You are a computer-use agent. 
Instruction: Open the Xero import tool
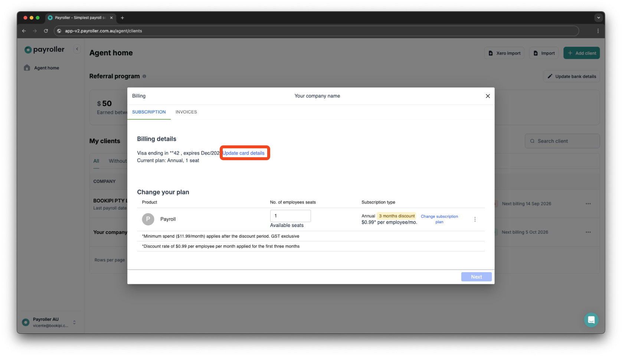[504, 53]
